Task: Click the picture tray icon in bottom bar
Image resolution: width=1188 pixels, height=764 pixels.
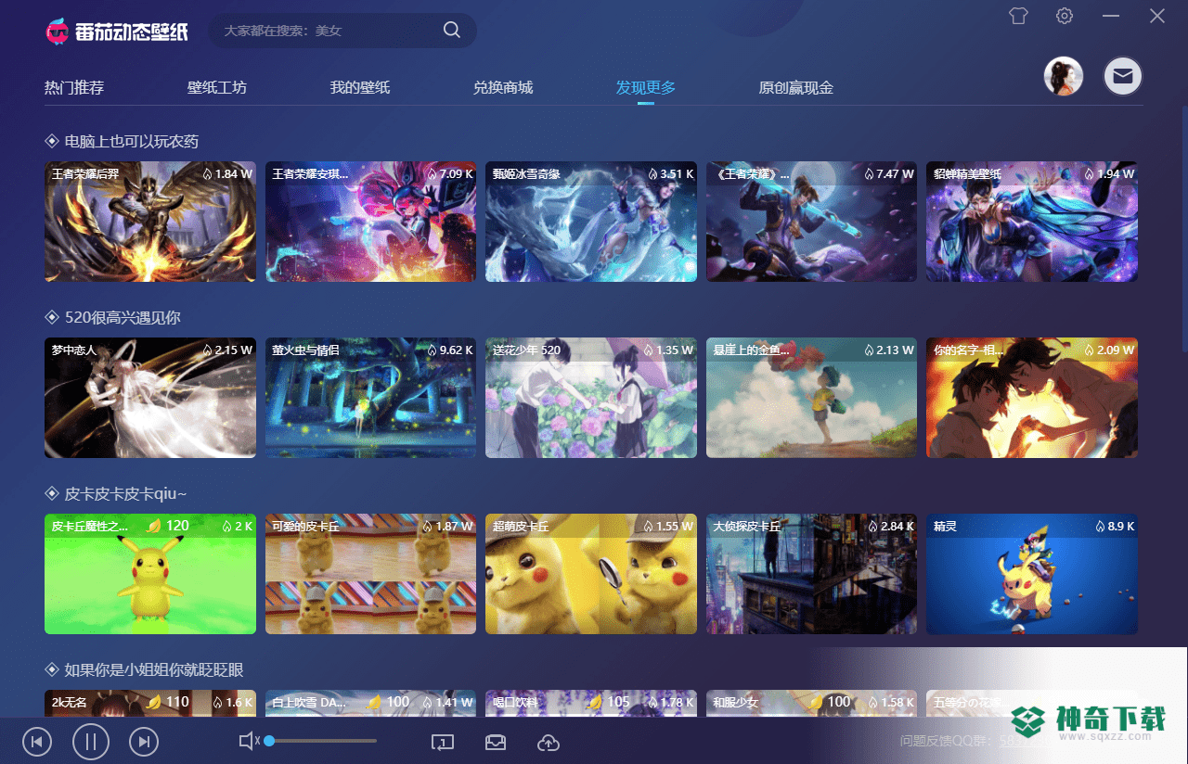Action: [496, 742]
